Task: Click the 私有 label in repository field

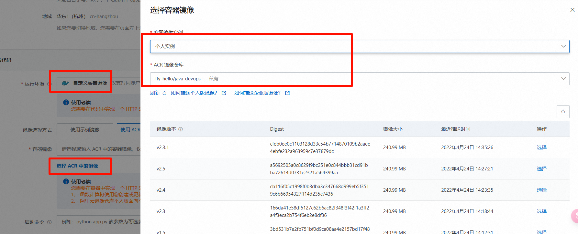Action: click(213, 79)
